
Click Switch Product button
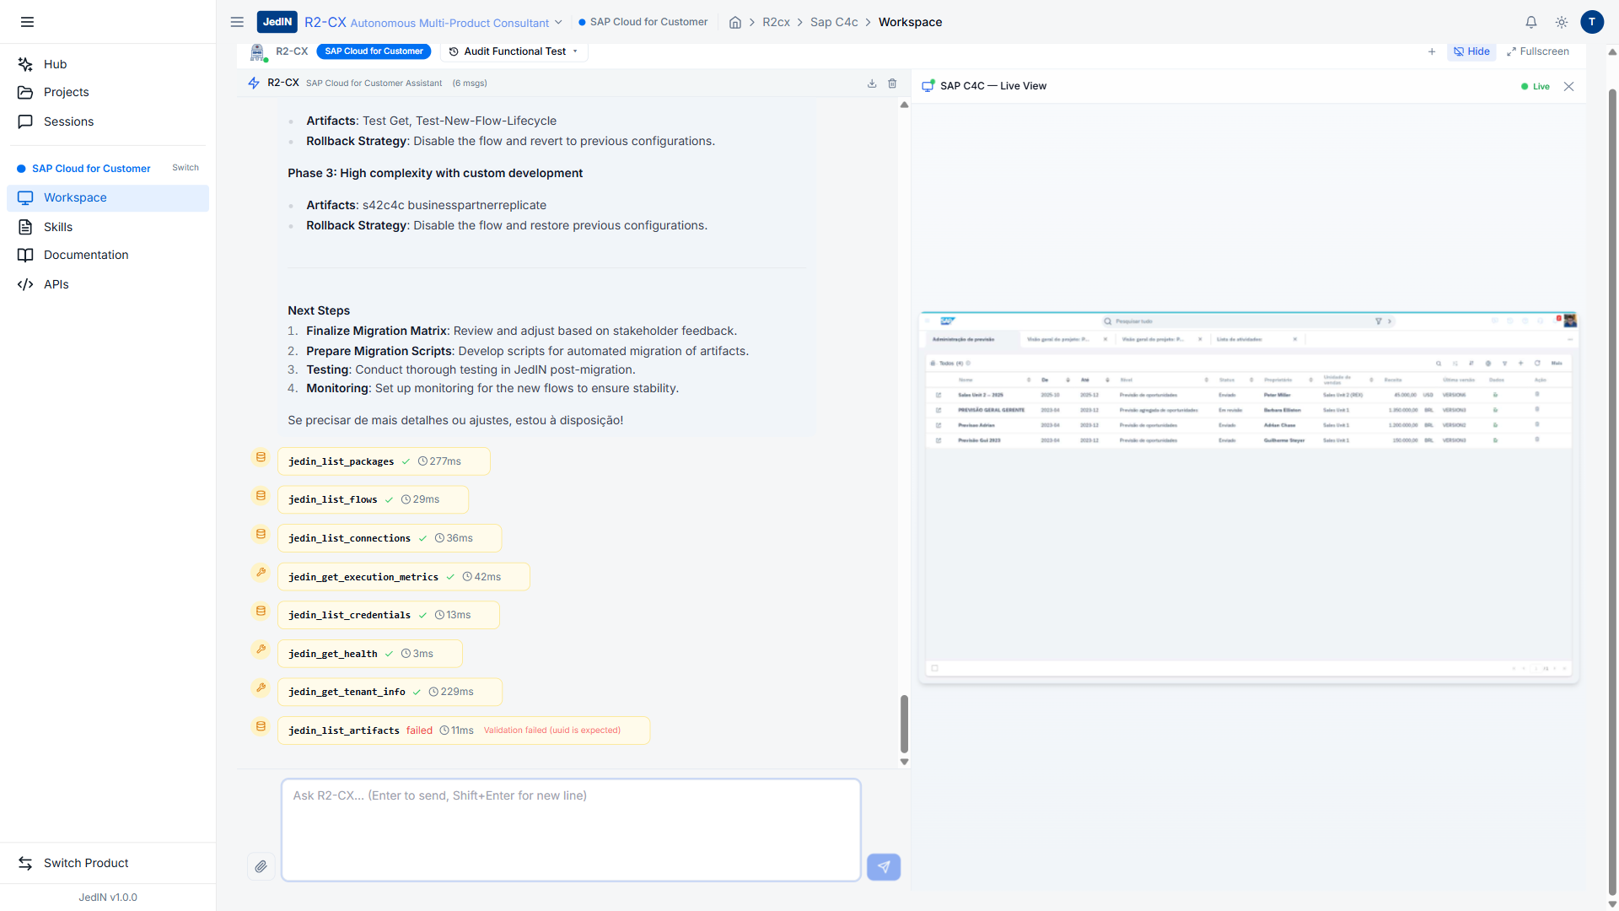click(x=86, y=863)
